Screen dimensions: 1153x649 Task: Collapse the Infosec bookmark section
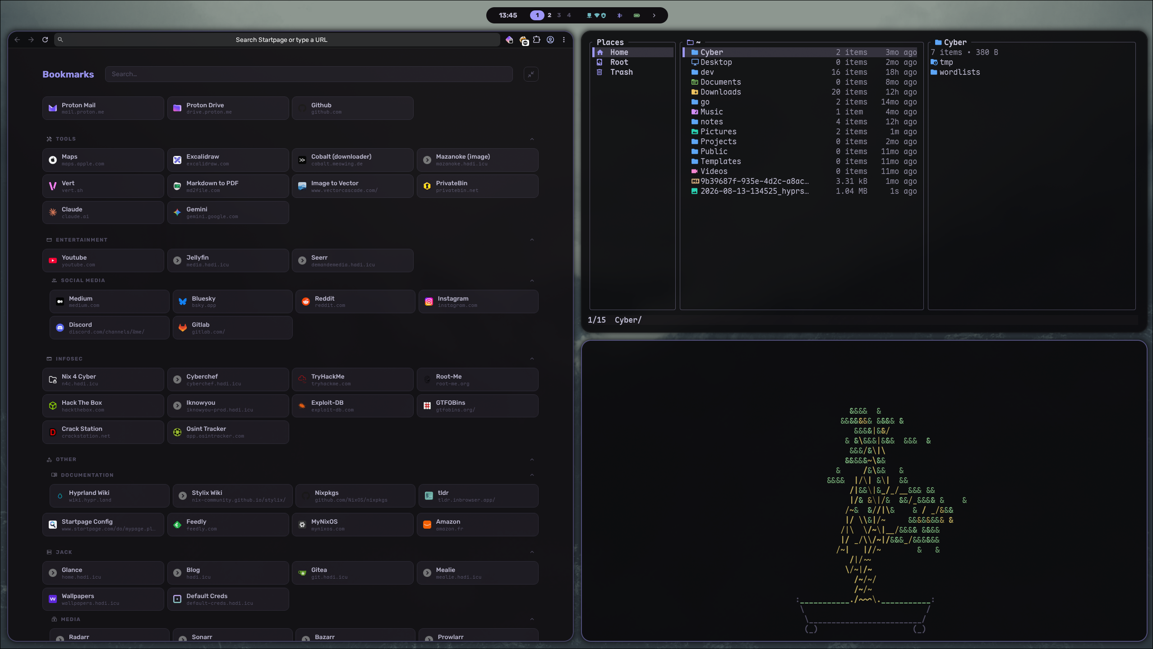click(x=532, y=359)
